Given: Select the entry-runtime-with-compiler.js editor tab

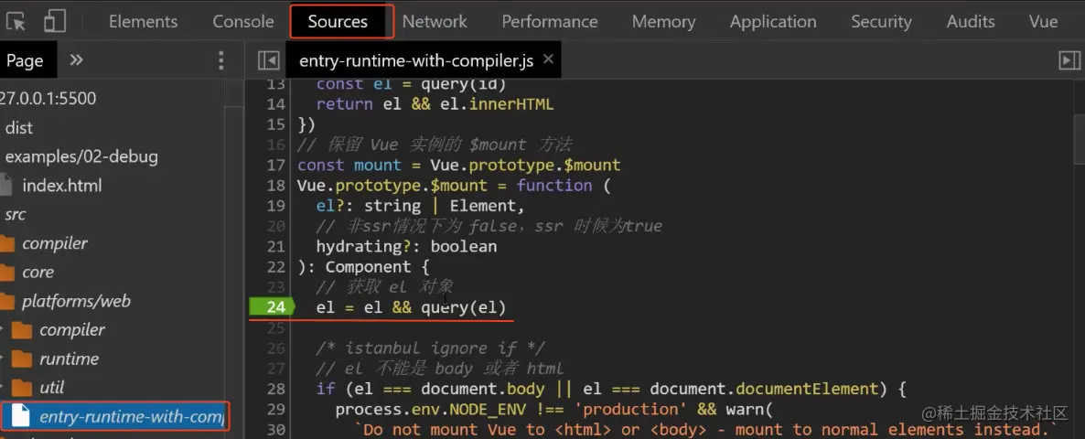Looking at the screenshot, I should (x=416, y=61).
